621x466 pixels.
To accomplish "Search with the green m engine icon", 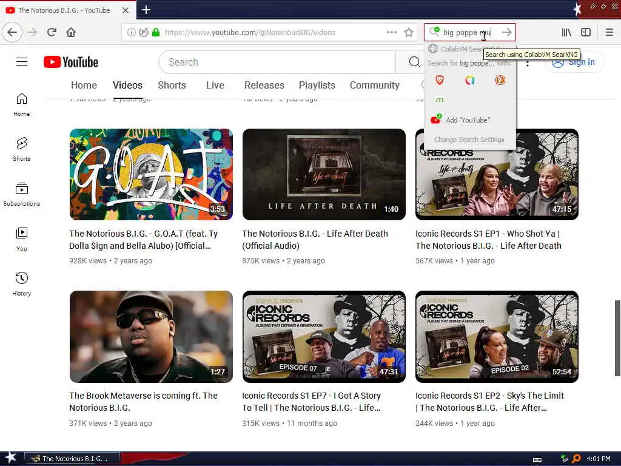I will point(439,100).
